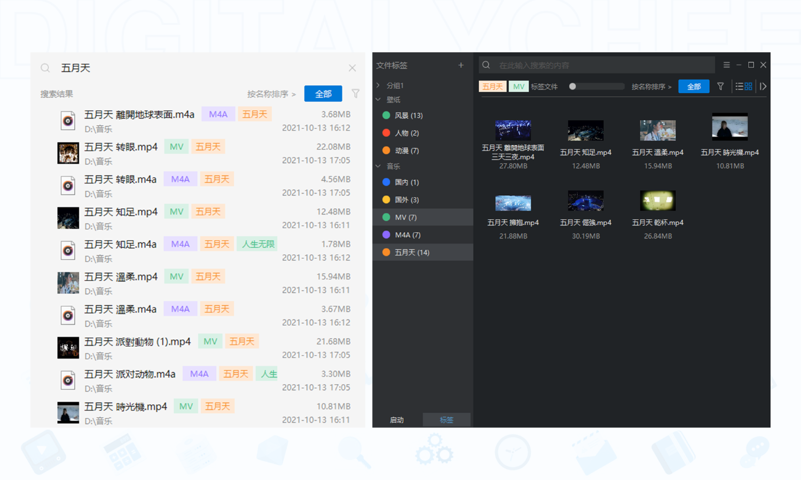Switch to the 标签 tab

coord(446,420)
